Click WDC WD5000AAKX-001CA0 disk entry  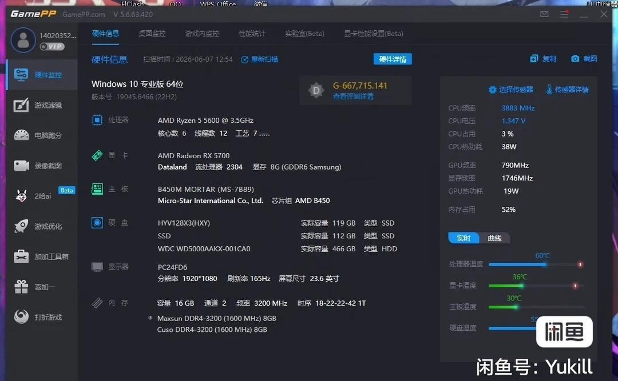(x=204, y=248)
